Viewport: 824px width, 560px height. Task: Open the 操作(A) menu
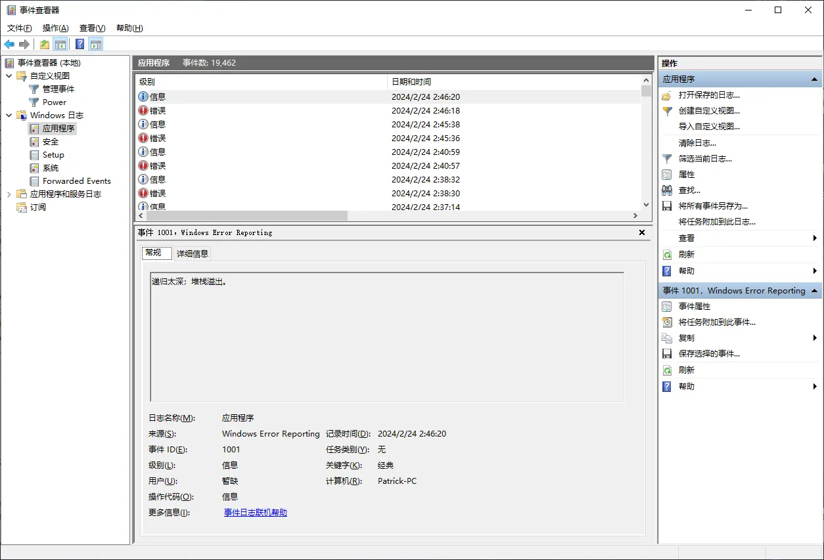click(56, 28)
